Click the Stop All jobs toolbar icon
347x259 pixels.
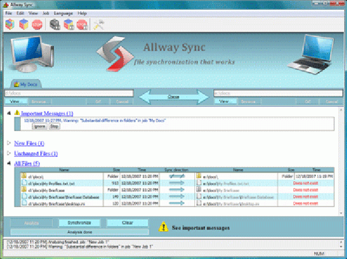[x=82, y=25]
